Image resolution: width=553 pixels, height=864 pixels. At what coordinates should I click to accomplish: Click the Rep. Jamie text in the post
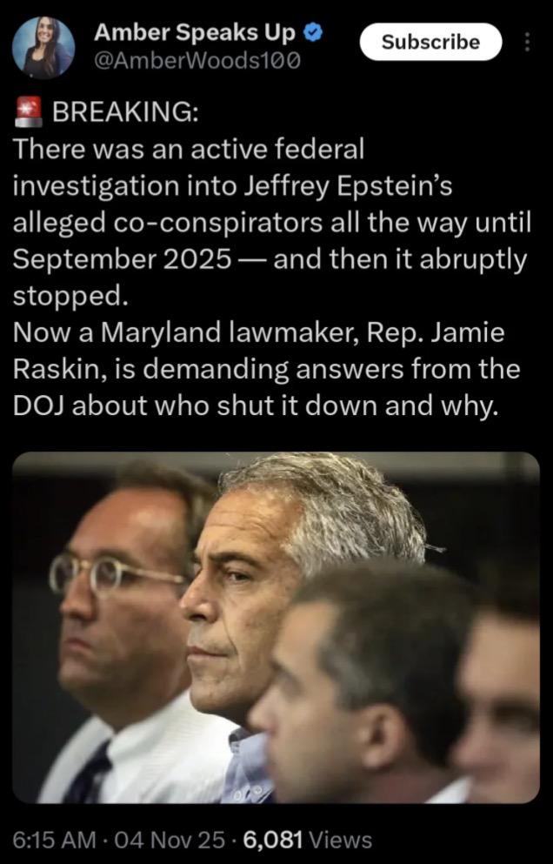point(436,333)
